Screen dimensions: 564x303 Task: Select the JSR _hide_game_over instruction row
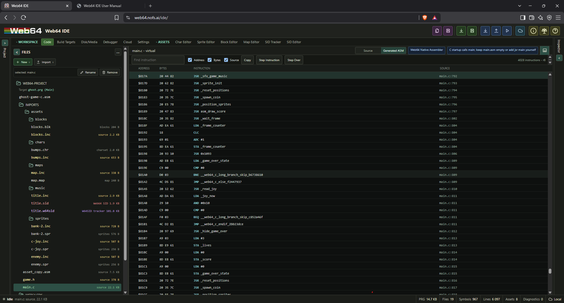click(338, 231)
